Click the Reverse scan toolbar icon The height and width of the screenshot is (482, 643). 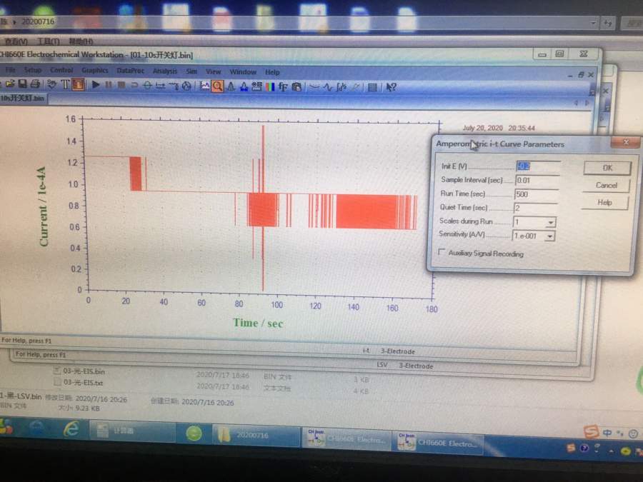[x=134, y=85]
